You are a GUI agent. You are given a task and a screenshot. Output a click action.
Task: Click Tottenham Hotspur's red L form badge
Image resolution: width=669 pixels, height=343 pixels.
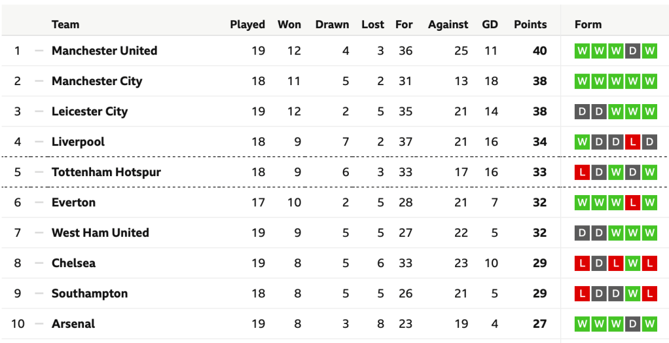coord(581,173)
